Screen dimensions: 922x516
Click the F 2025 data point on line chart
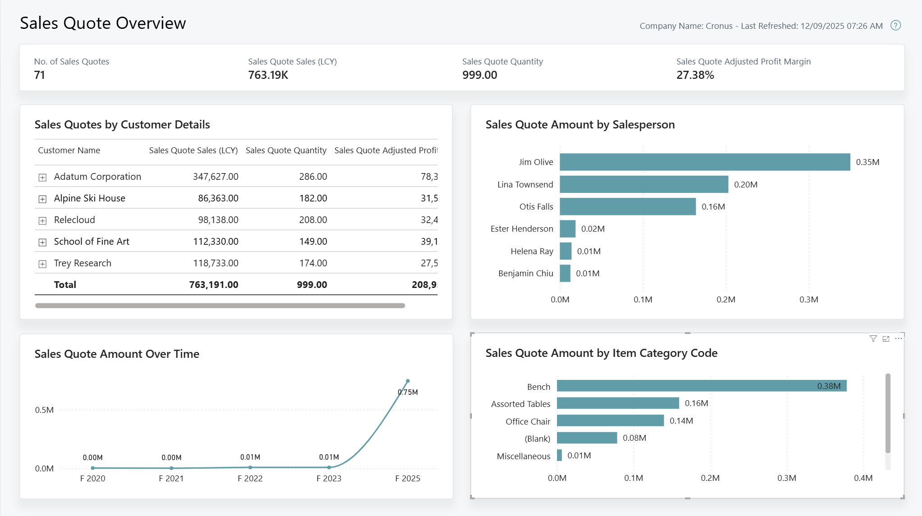point(408,380)
